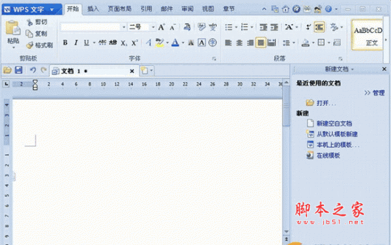Expand the bullet list dropdown arrow

point(236,27)
